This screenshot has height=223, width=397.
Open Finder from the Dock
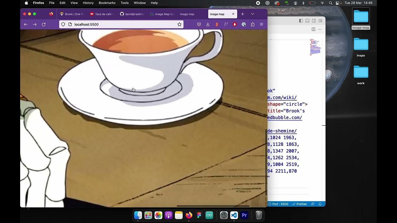tap(138, 215)
